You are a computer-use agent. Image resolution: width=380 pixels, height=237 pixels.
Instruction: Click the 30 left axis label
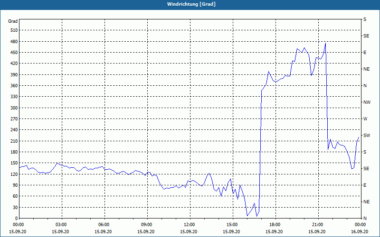tap(15, 208)
